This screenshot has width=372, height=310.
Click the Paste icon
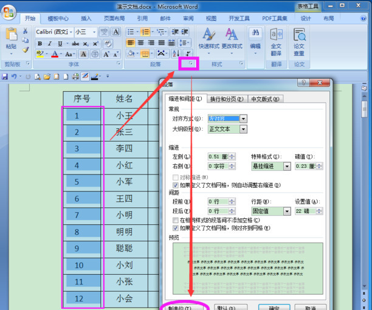pyautogui.click(x=11, y=35)
